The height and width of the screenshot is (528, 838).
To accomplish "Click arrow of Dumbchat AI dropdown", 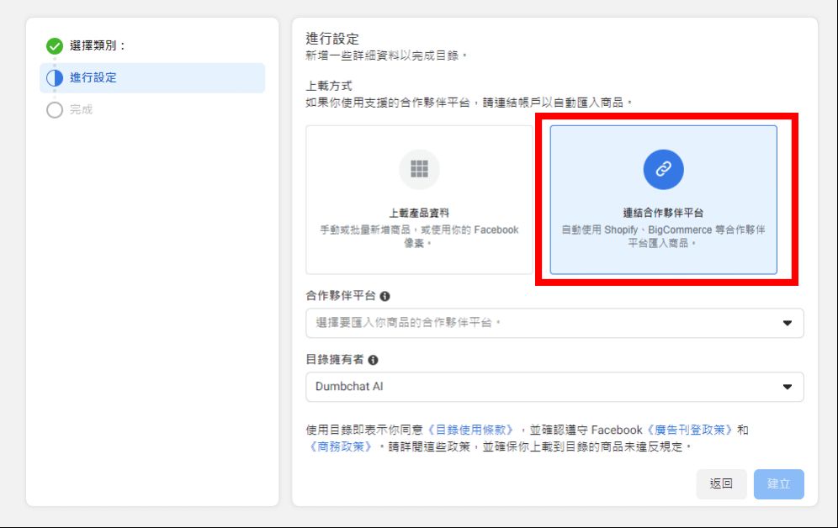I will coord(788,387).
